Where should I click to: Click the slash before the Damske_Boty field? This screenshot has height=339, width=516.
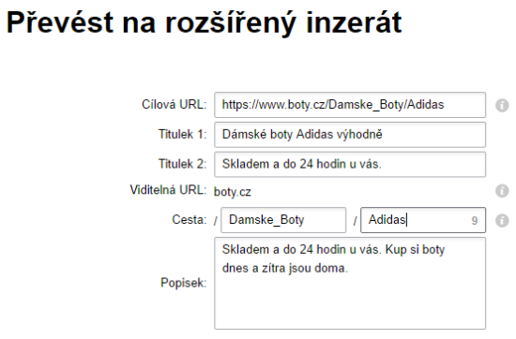pos(216,221)
